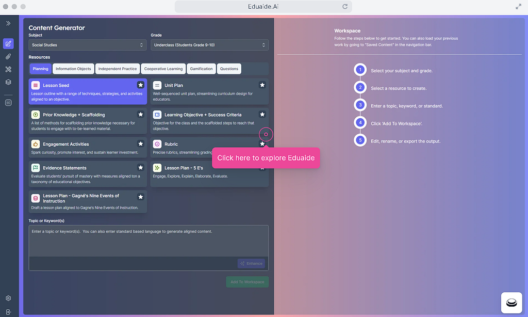
Task: Open the chat widget button bottom right
Action: pyautogui.click(x=511, y=303)
